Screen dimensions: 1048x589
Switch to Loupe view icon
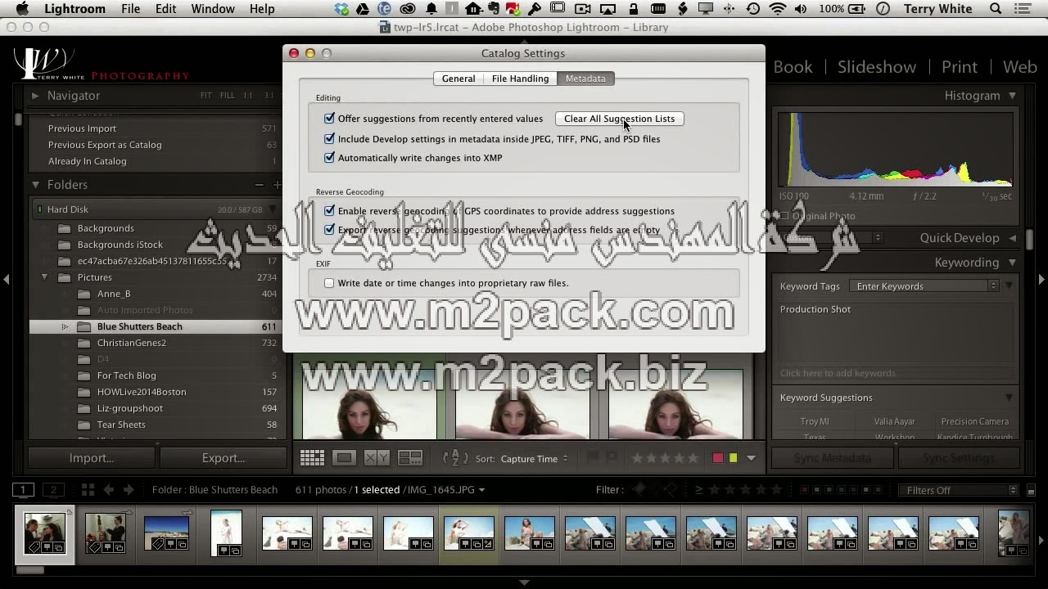344,458
